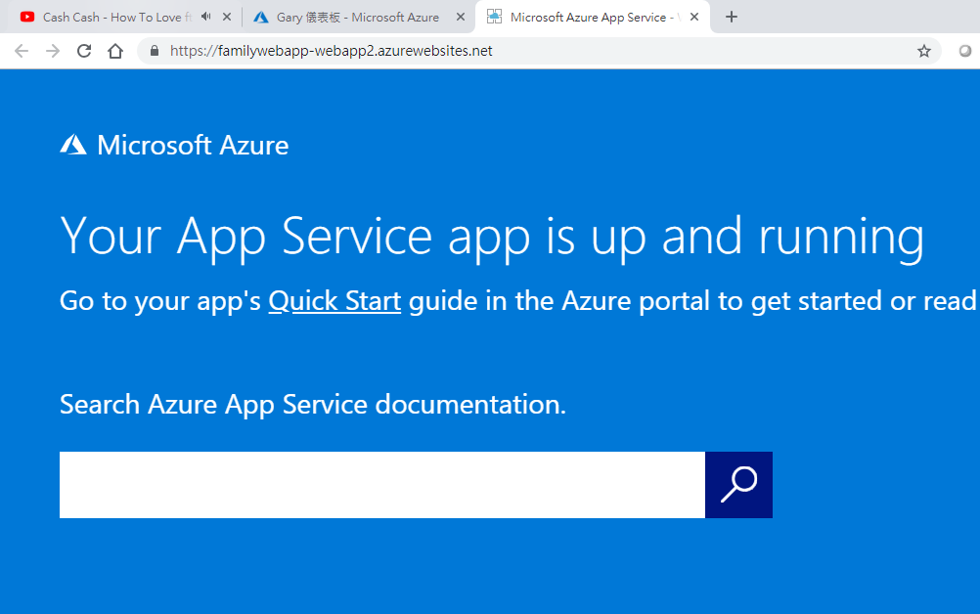This screenshot has width=980, height=614.
Task: Select the Microsoft Azure App Service tab
Action: coord(587,17)
